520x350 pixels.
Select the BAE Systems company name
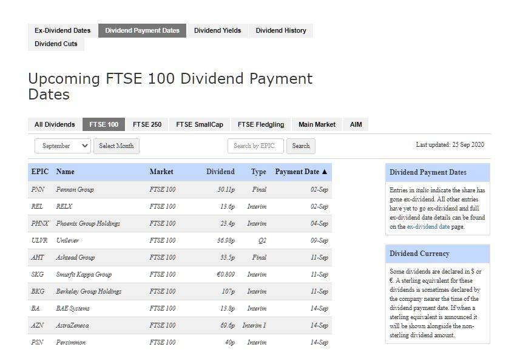(x=73, y=308)
